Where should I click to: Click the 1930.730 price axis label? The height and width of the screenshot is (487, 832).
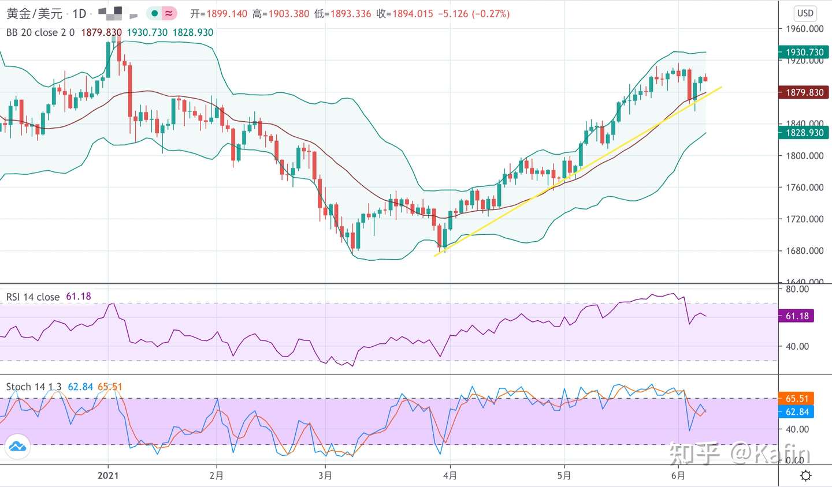804,53
